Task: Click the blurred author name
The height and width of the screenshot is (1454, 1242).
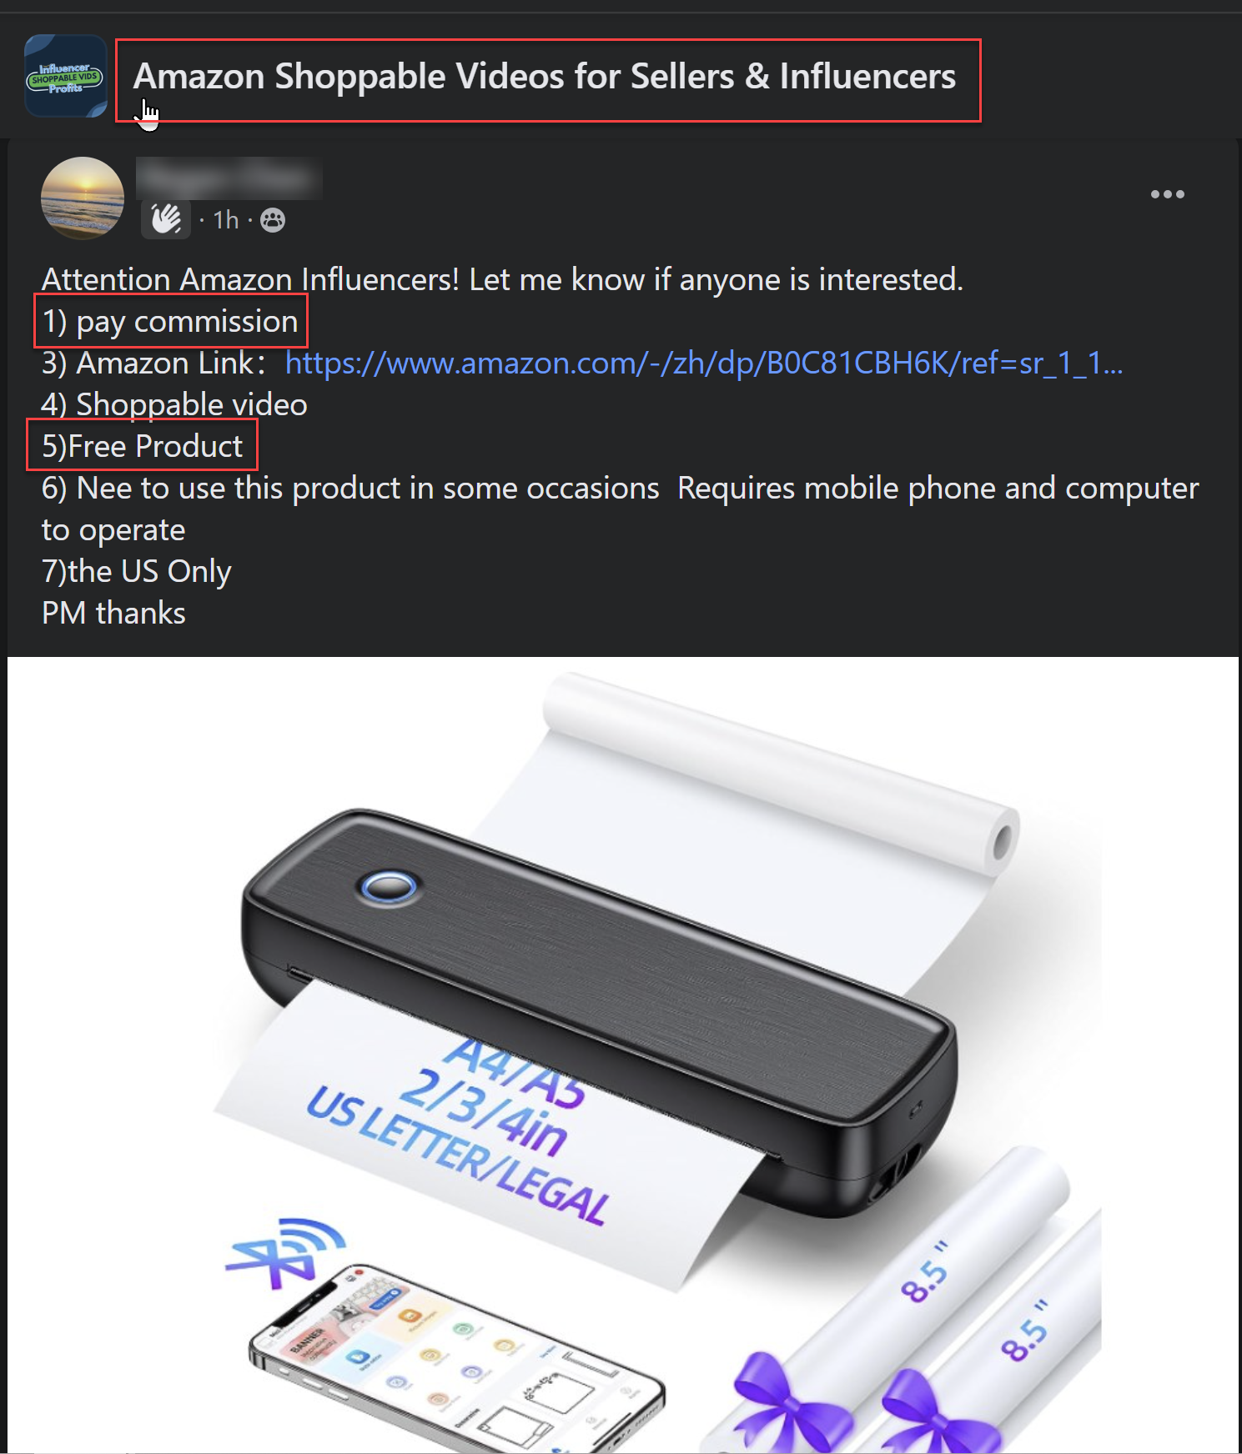Action: point(229,178)
